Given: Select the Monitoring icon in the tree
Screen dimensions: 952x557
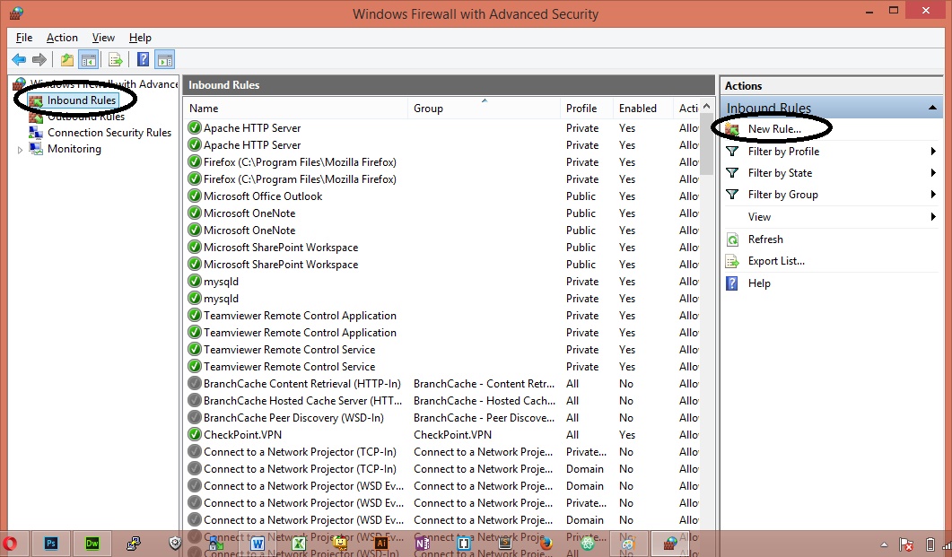Looking at the screenshot, I should [x=36, y=149].
